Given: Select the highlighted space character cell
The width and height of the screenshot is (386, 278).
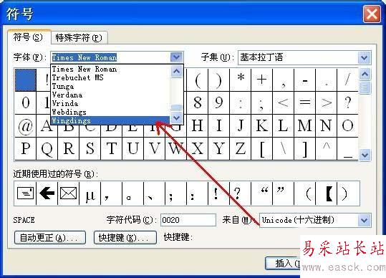Looking at the screenshot, I should [26, 80].
